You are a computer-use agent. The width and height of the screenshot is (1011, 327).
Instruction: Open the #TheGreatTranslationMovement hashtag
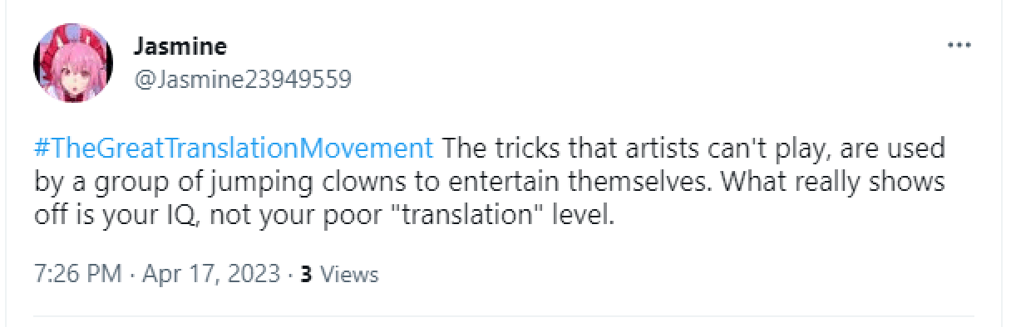[234, 150]
